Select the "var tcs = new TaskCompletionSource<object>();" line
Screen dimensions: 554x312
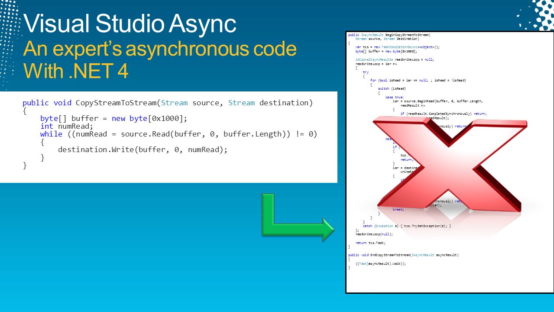[397, 47]
